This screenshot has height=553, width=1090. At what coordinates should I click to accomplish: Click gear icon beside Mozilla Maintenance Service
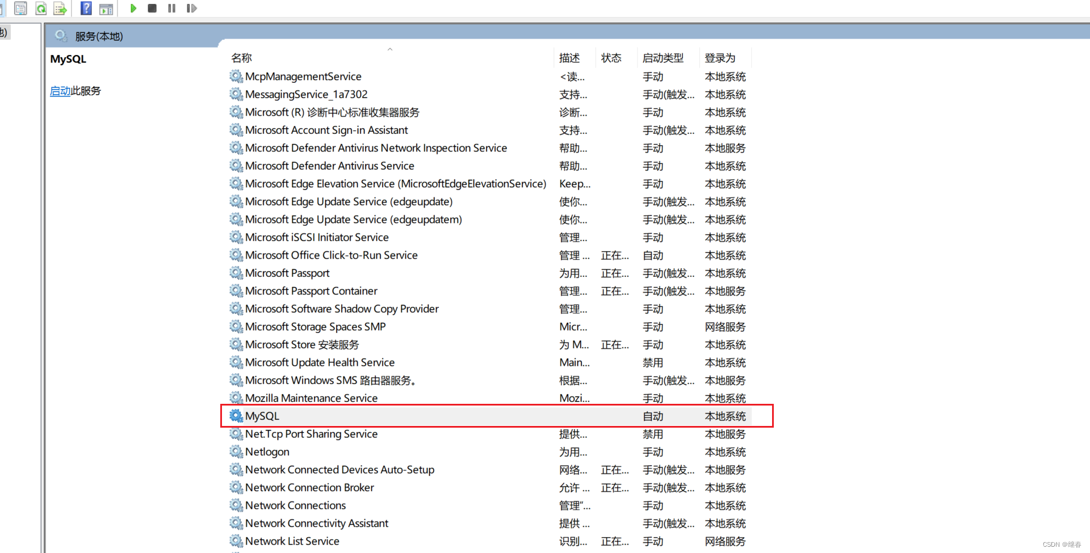(236, 398)
